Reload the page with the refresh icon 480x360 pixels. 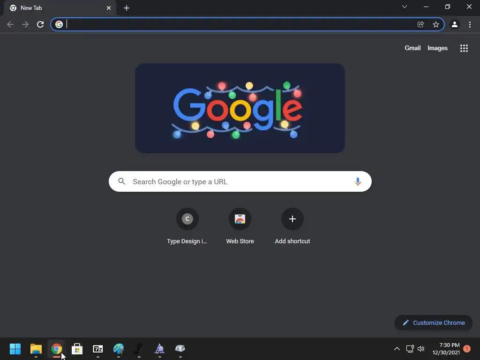click(40, 24)
